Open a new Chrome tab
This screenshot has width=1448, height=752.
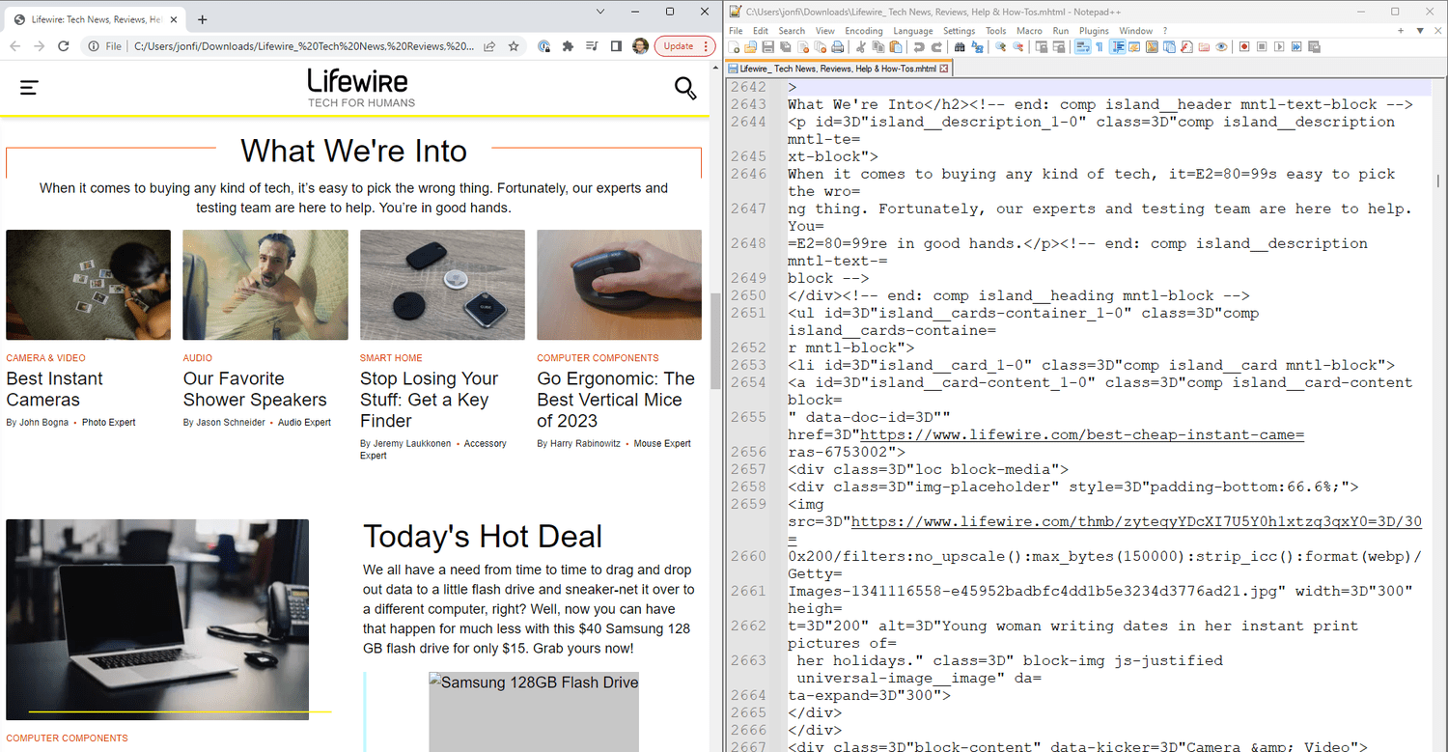[x=202, y=19]
